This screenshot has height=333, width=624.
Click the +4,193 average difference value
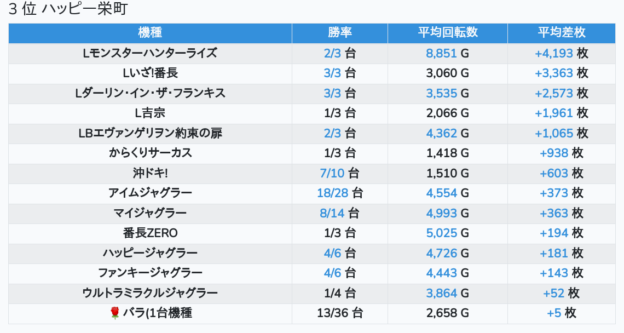(553, 53)
